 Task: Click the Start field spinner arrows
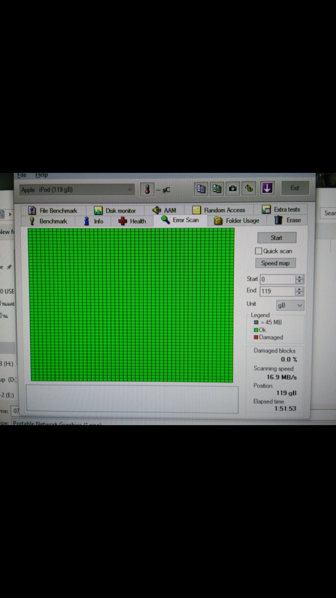pos(299,279)
